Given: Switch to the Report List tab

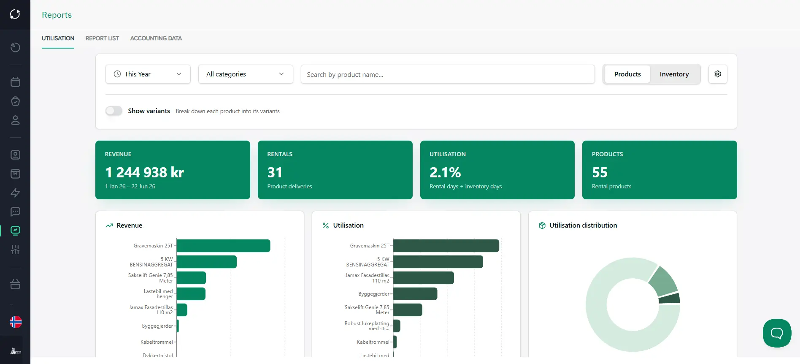Looking at the screenshot, I should (x=102, y=38).
